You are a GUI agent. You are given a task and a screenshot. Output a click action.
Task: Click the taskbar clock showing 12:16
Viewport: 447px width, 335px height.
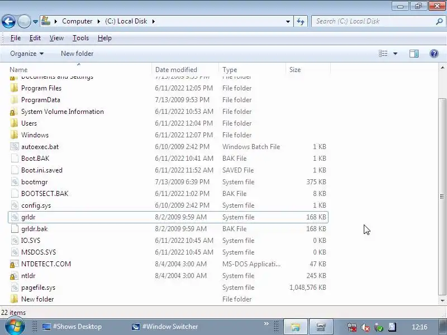pyautogui.click(x=420, y=327)
